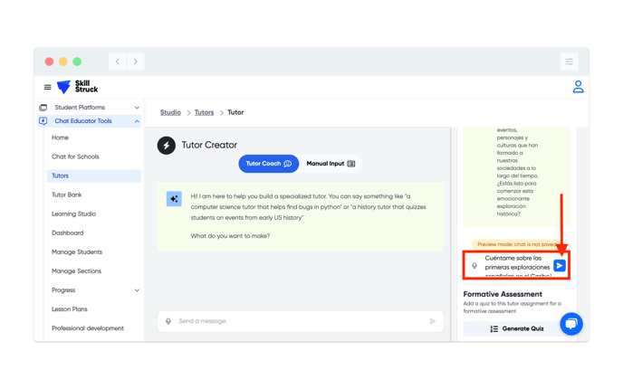The image size is (623, 389).
Task: Open the browser settings sliders icon
Action: pyautogui.click(x=569, y=62)
